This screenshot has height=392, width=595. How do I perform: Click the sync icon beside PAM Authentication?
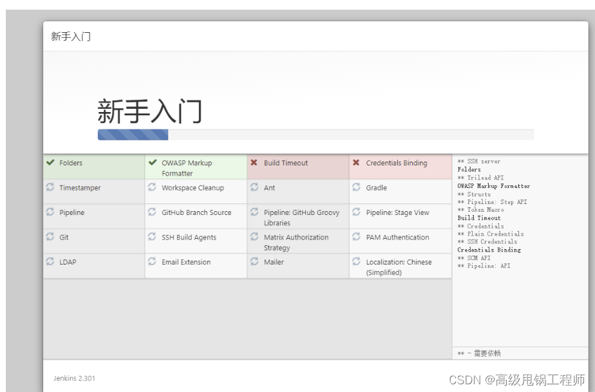click(x=356, y=236)
